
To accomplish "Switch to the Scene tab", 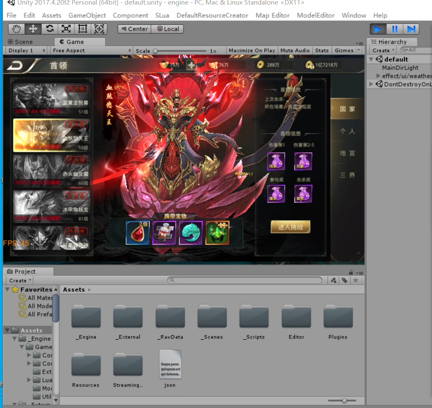I will coord(20,42).
